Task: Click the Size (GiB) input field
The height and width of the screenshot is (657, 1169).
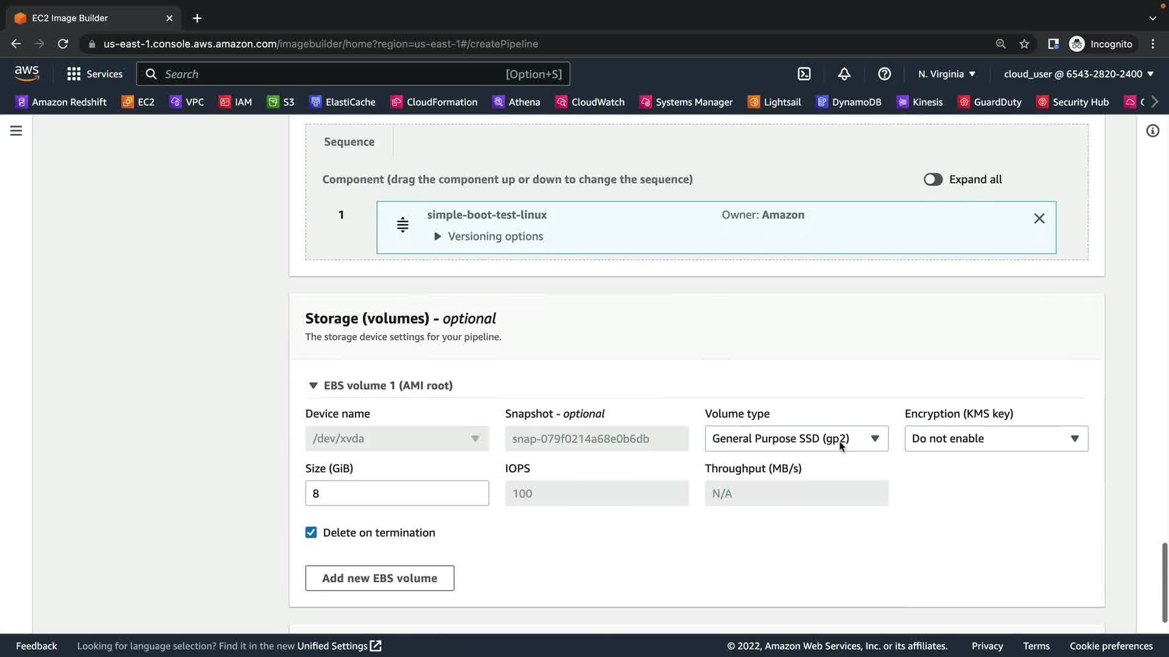Action: tap(396, 493)
